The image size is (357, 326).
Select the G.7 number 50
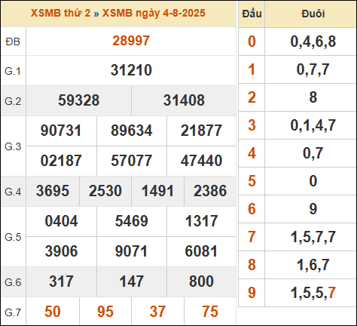point(53,312)
